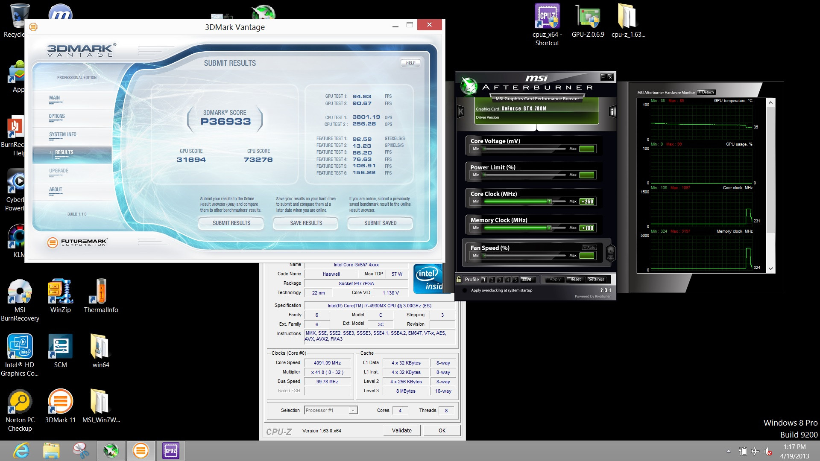Click Core Clock +260 value field
Viewport: 820px width, 461px height.
tap(587, 201)
